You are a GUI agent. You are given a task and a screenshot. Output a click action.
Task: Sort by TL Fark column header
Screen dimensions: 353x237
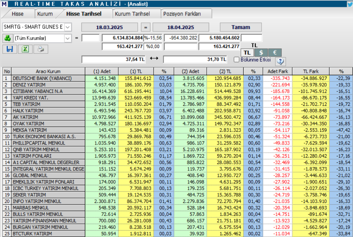(311, 71)
